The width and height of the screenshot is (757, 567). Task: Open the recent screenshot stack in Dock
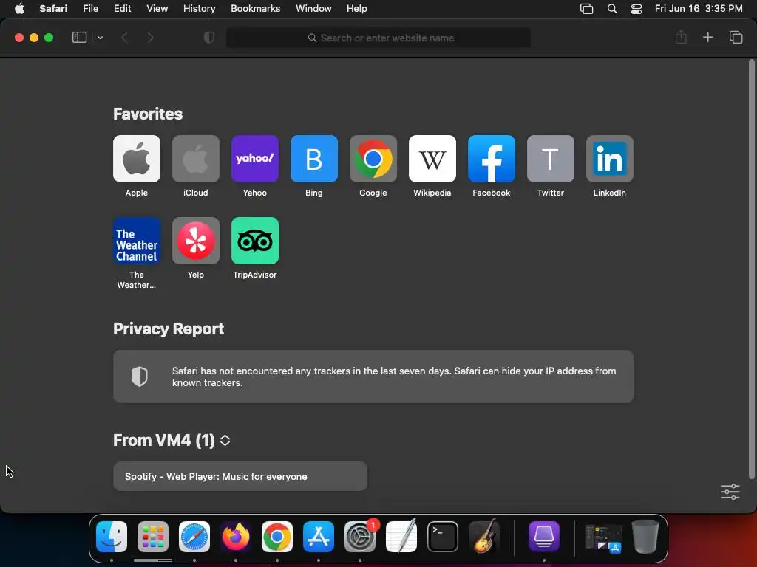tap(603, 538)
